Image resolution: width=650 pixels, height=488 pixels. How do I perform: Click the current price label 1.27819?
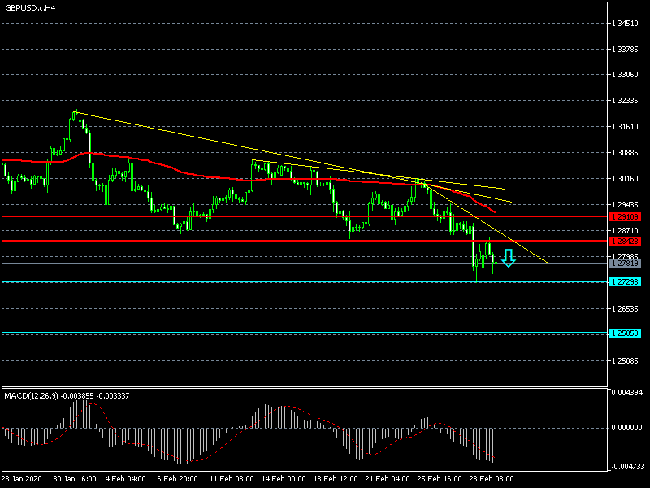click(x=625, y=263)
